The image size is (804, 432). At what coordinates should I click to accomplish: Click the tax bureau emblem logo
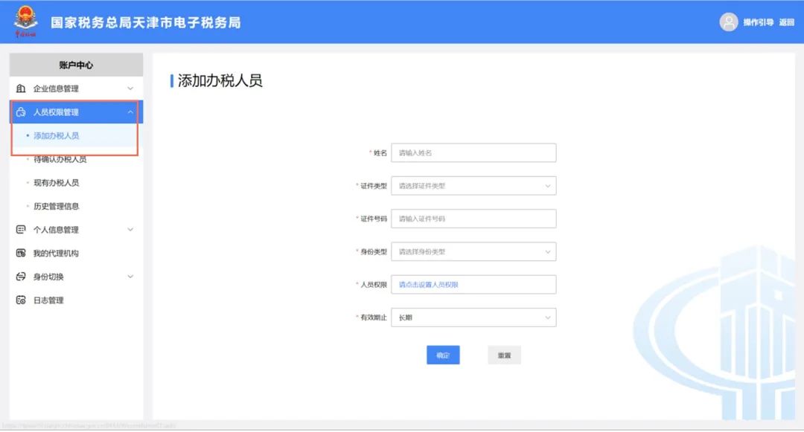coord(26,22)
